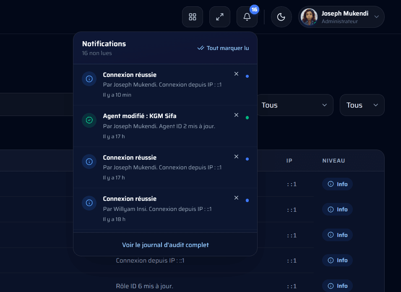Click the green check icon of Agent modifié
The width and height of the screenshot is (401, 292).
point(89,120)
